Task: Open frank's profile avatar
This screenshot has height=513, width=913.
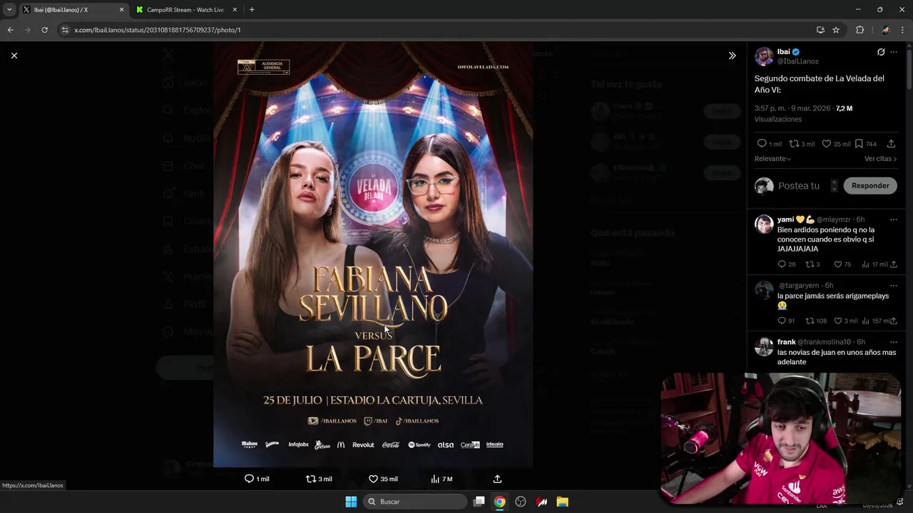Action: (x=764, y=346)
